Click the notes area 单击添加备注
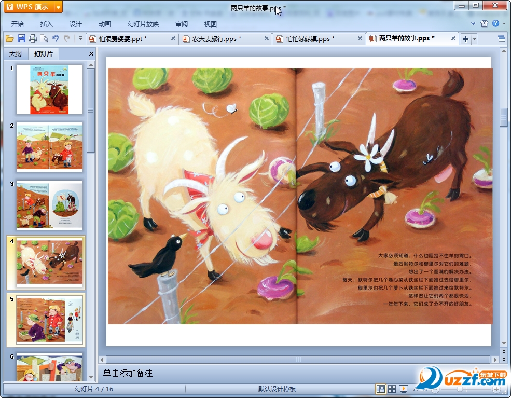The width and height of the screenshot is (511, 398). coord(128,373)
